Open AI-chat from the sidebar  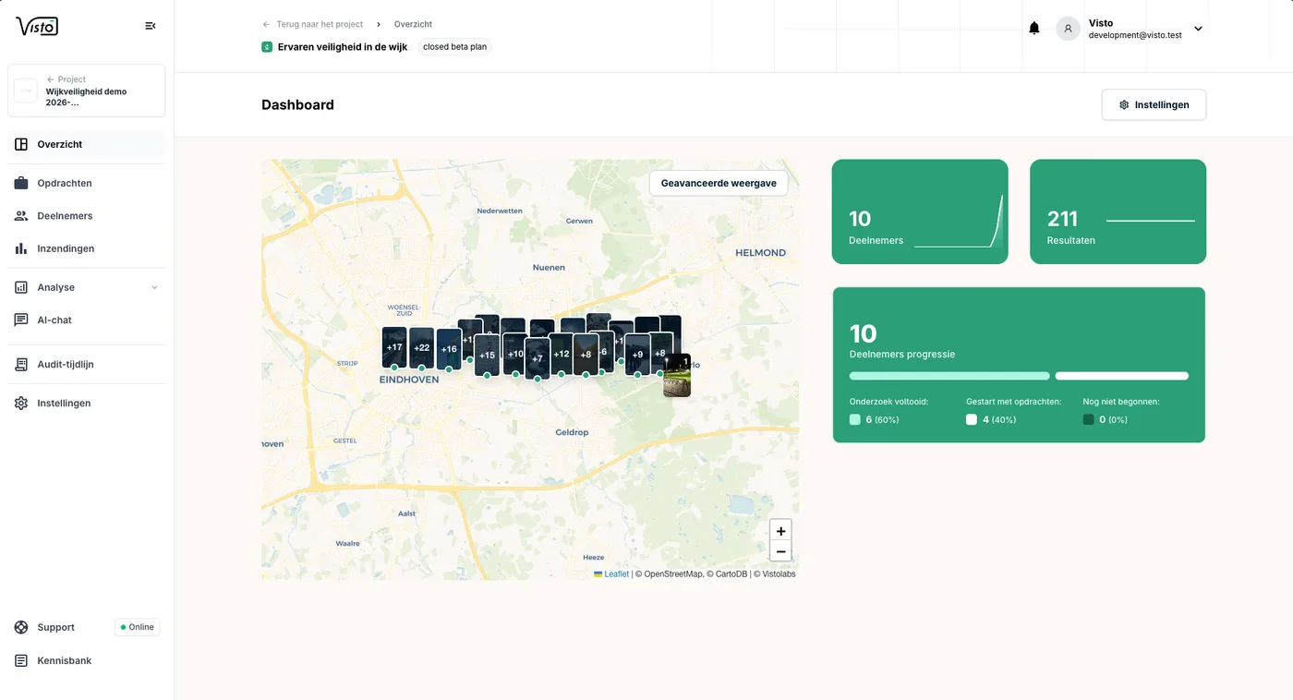coord(87,320)
